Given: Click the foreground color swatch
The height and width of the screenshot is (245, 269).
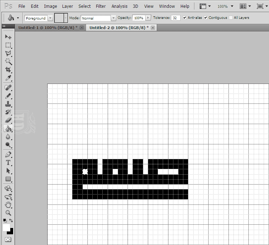Looking at the screenshot, I should click(6, 227).
